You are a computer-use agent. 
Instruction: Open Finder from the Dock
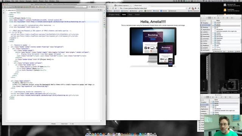[x=87, y=134]
